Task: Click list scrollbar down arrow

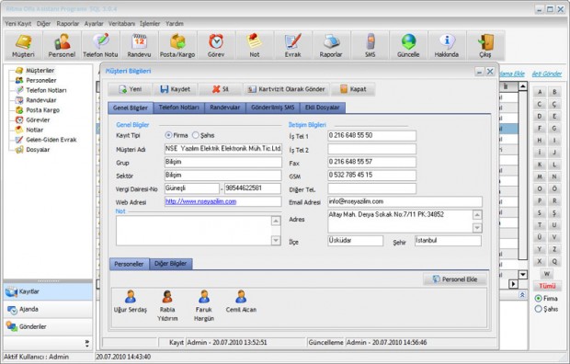Action: click(x=523, y=275)
